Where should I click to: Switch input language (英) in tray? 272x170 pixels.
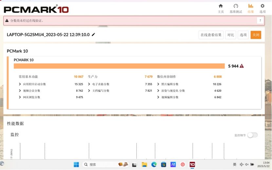click(235, 164)
